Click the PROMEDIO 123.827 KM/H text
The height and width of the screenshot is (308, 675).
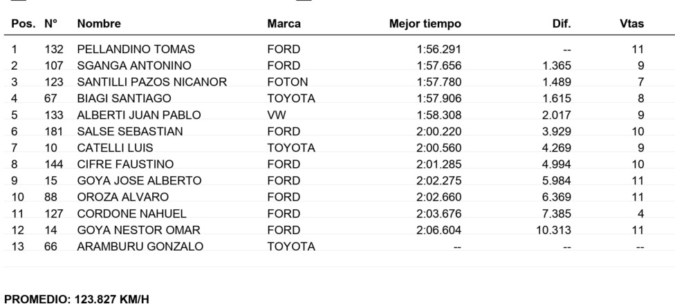77,300
